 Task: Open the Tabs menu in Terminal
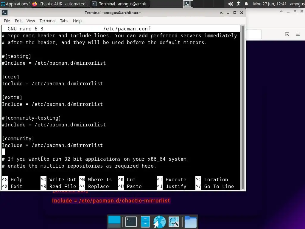(x=64, y=21)
